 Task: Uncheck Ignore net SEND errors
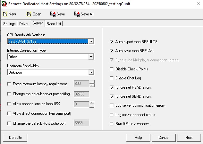(112, 96)
